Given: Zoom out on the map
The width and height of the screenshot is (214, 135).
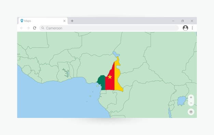Looking at the screenshot, I should point(191,103).
